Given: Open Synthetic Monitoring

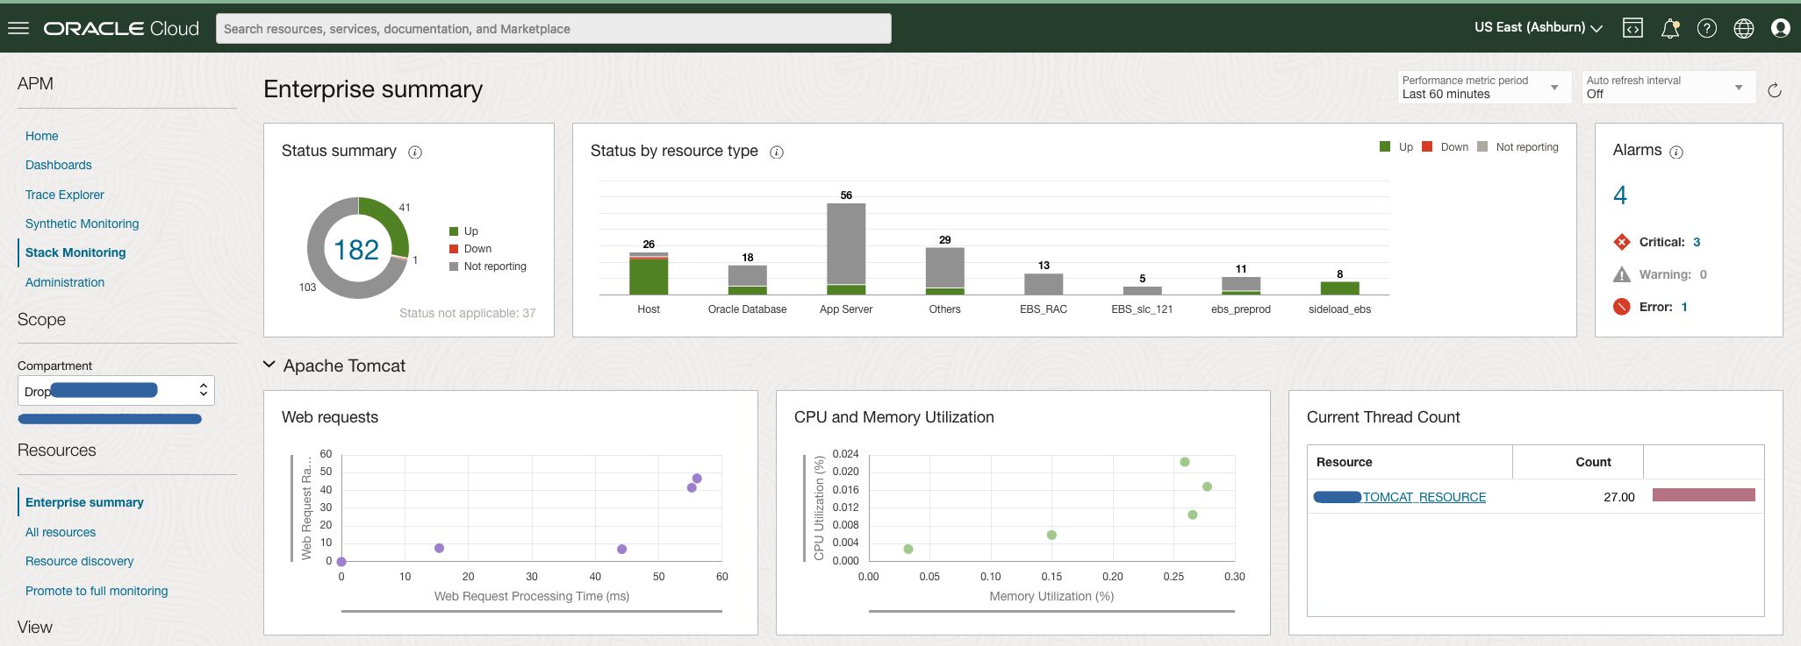Looking at the screenshot, I should coord(83,224).
